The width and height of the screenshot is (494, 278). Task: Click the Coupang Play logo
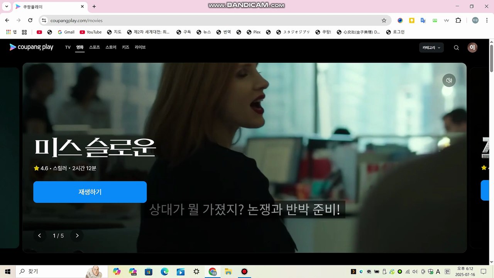click(31, 47)
